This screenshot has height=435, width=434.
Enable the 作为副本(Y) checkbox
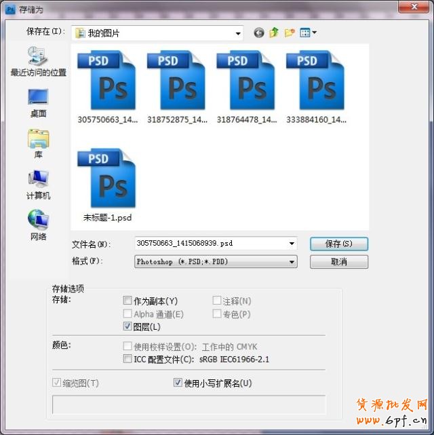tap(127, 301)
